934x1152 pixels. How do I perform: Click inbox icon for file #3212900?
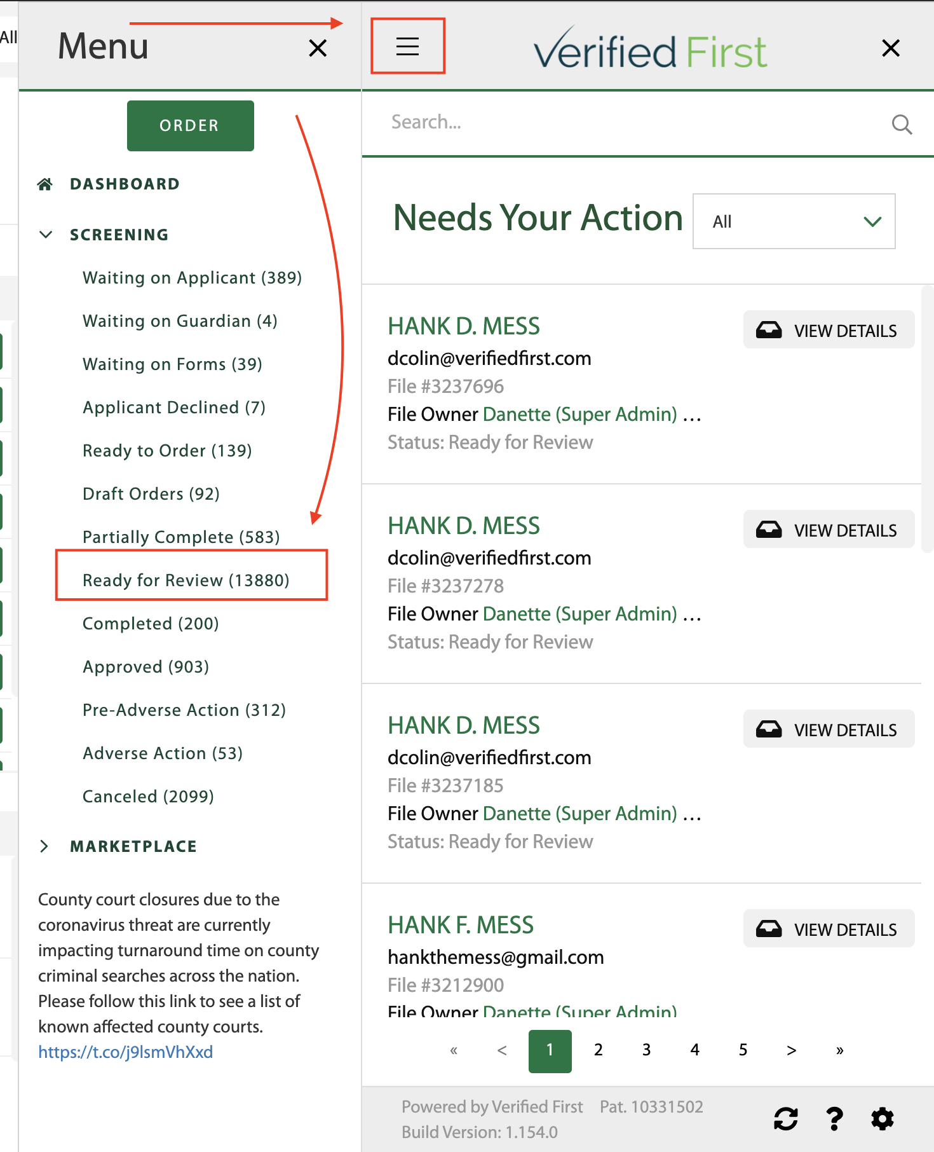pyautogui.click(x=769, y=929)
